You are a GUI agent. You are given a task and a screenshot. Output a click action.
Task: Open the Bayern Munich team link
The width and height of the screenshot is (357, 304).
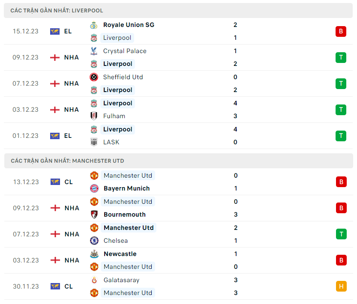coord(126,188)
